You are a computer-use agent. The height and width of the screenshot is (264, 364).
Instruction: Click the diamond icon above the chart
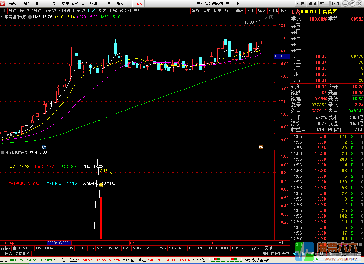(x=265, y=17)
